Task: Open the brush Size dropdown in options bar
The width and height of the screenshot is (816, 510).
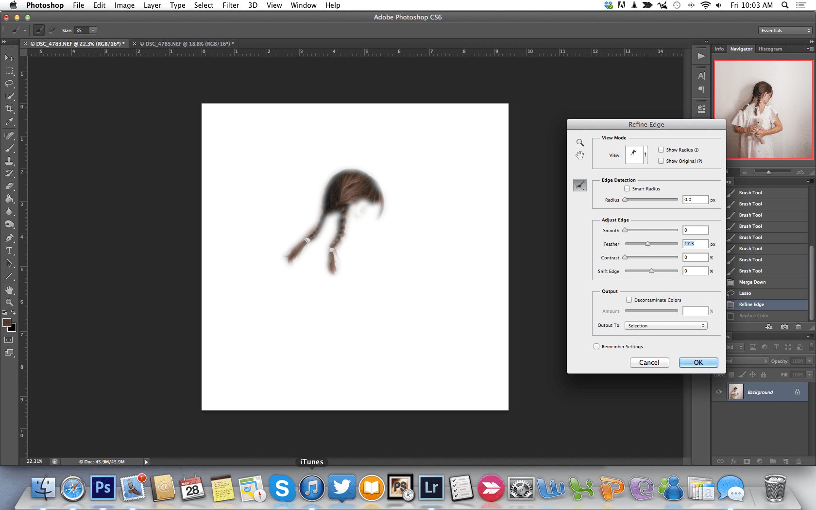Action: tap(92, 30)
